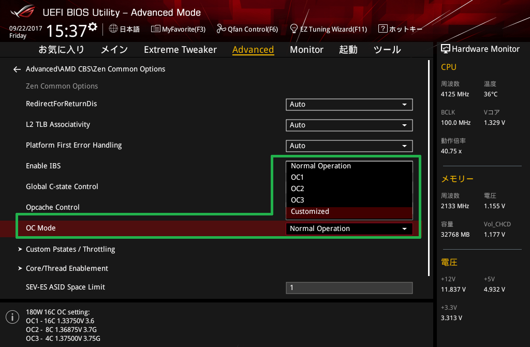Click the 180W 16C OC setting help text

[58, 312]
